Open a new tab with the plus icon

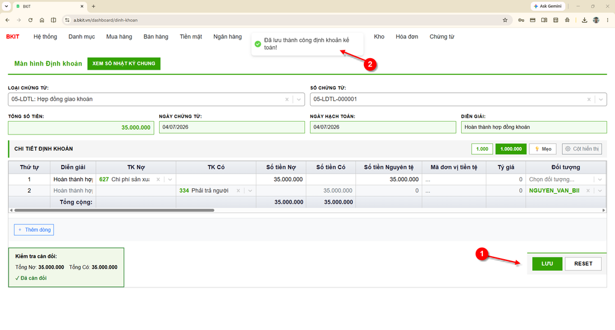tap(93, 6)
